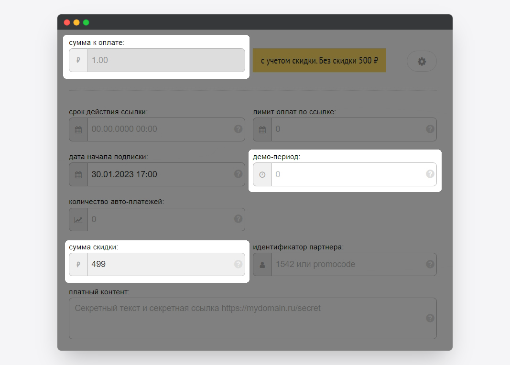The image size is (510, 365).
Task: Click the icon in лимит оплат field
Action: click(x=262, y=129)
